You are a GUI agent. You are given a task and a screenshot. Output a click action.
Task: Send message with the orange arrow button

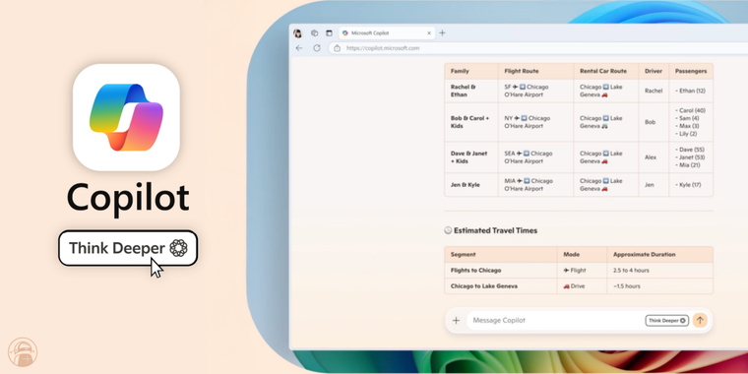click(x=700, y=320)
